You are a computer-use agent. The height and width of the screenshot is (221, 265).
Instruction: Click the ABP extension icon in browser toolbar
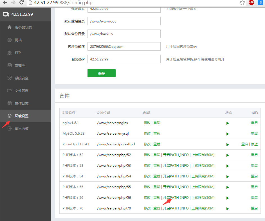251,3
